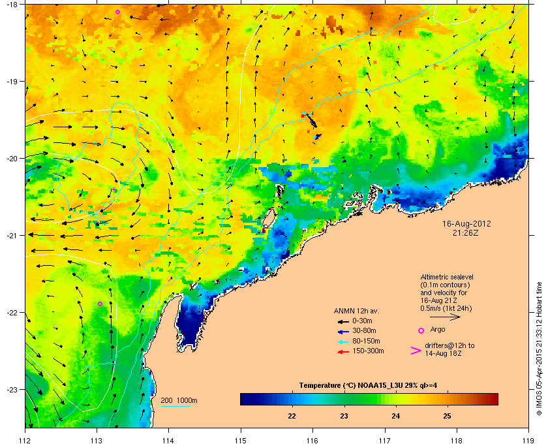548x444 pixels.
Task: Click the time label 21:26Z
Action: tap(466, 232)
